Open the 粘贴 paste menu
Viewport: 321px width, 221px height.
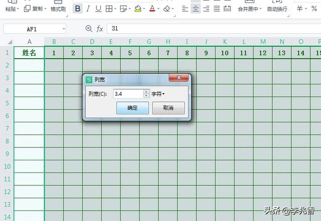[12, 9]
